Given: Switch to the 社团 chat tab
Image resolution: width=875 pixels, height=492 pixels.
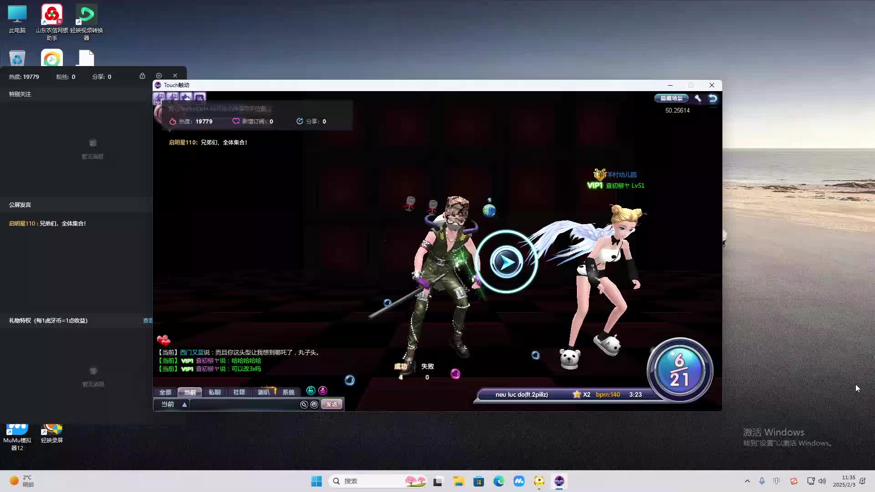Looking at the screenshot, I should tap(239, 392).
